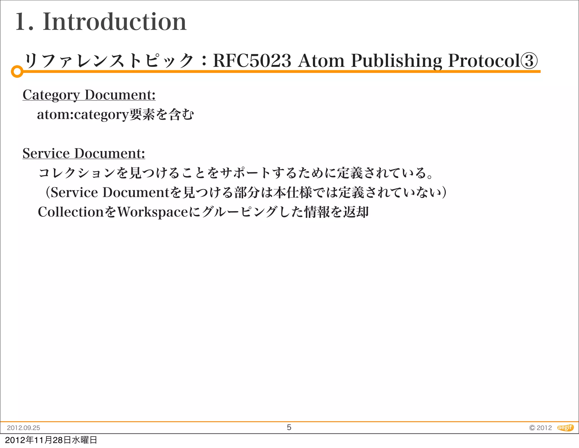Click the subtitle 'RFC5023 Atom Publishing Protocol③'

[x=375, y=61]
